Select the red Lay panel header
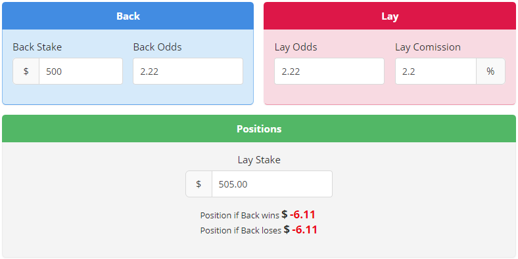The width and height of the screenshot is (518, 259). click(390, 16)
